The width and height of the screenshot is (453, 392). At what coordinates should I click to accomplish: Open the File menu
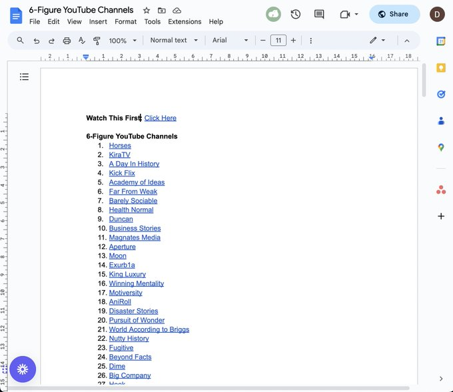(x=35, y=22)
